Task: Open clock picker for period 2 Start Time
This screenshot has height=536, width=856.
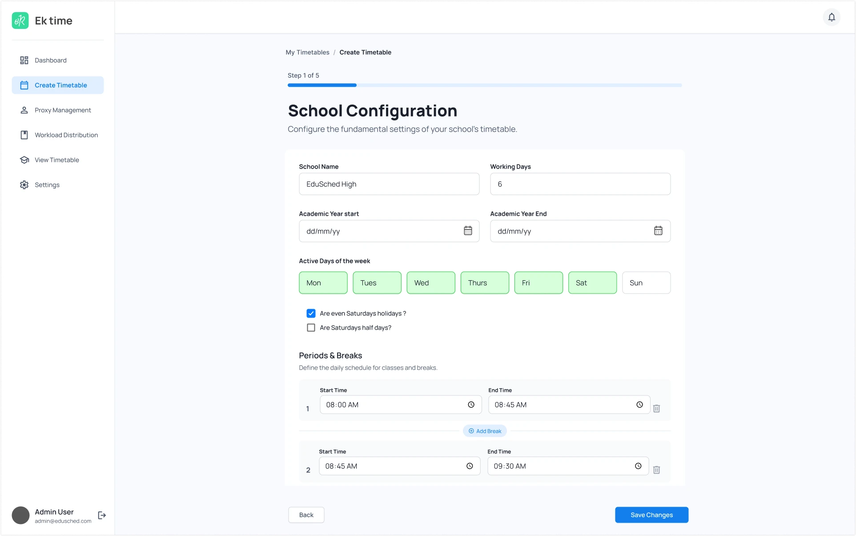Action: 470,466
